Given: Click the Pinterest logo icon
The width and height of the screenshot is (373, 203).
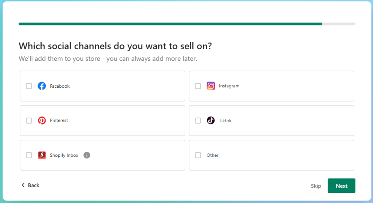Looking at the screenshot, I should pyautogui.click(x=42, y=120).
